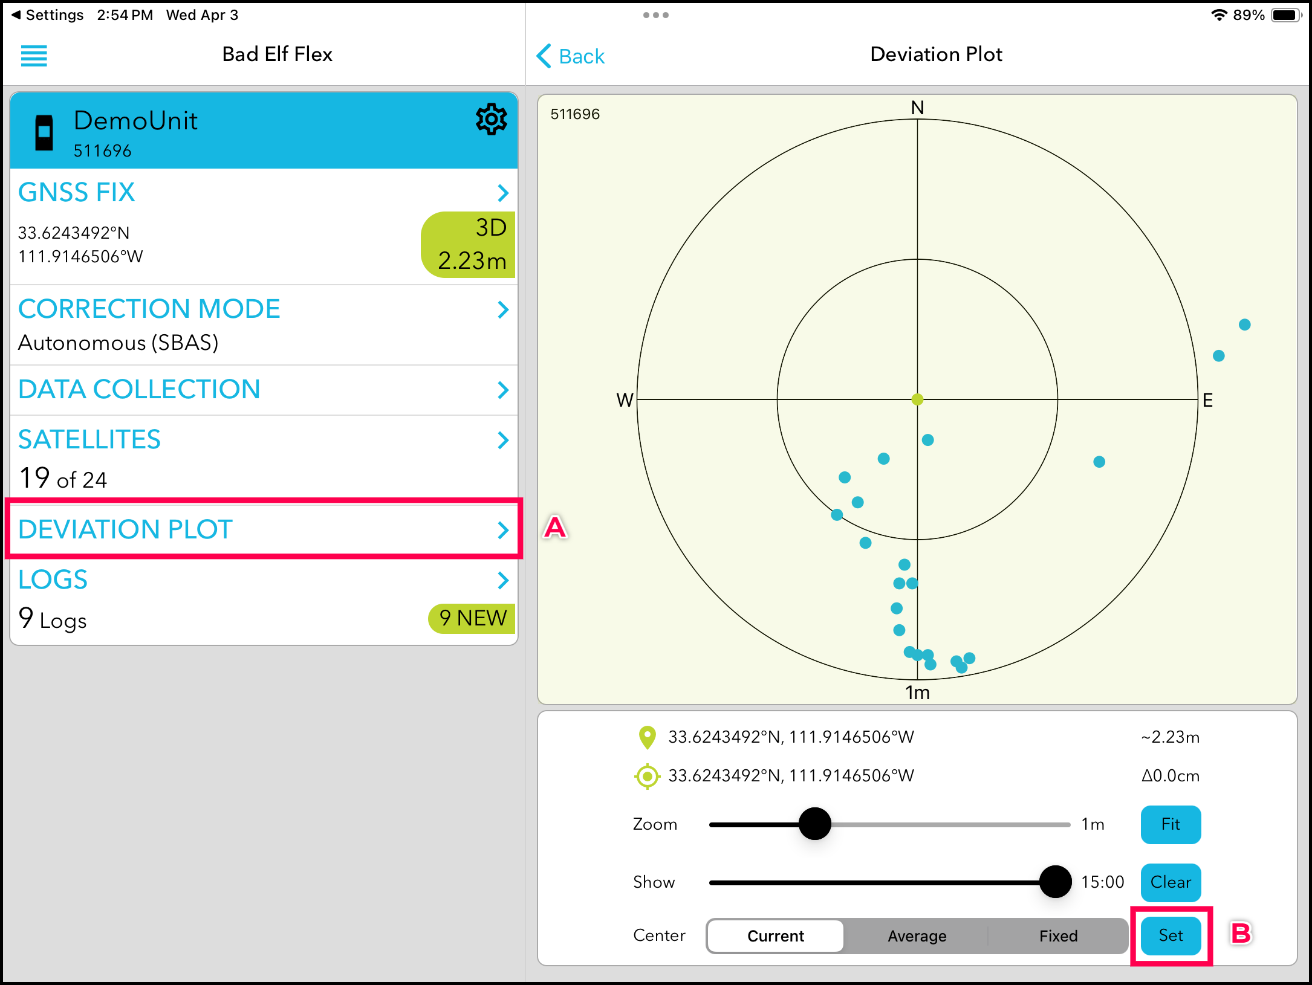Open the DATA COLLECTION menu item

click(x=139, y=390)
